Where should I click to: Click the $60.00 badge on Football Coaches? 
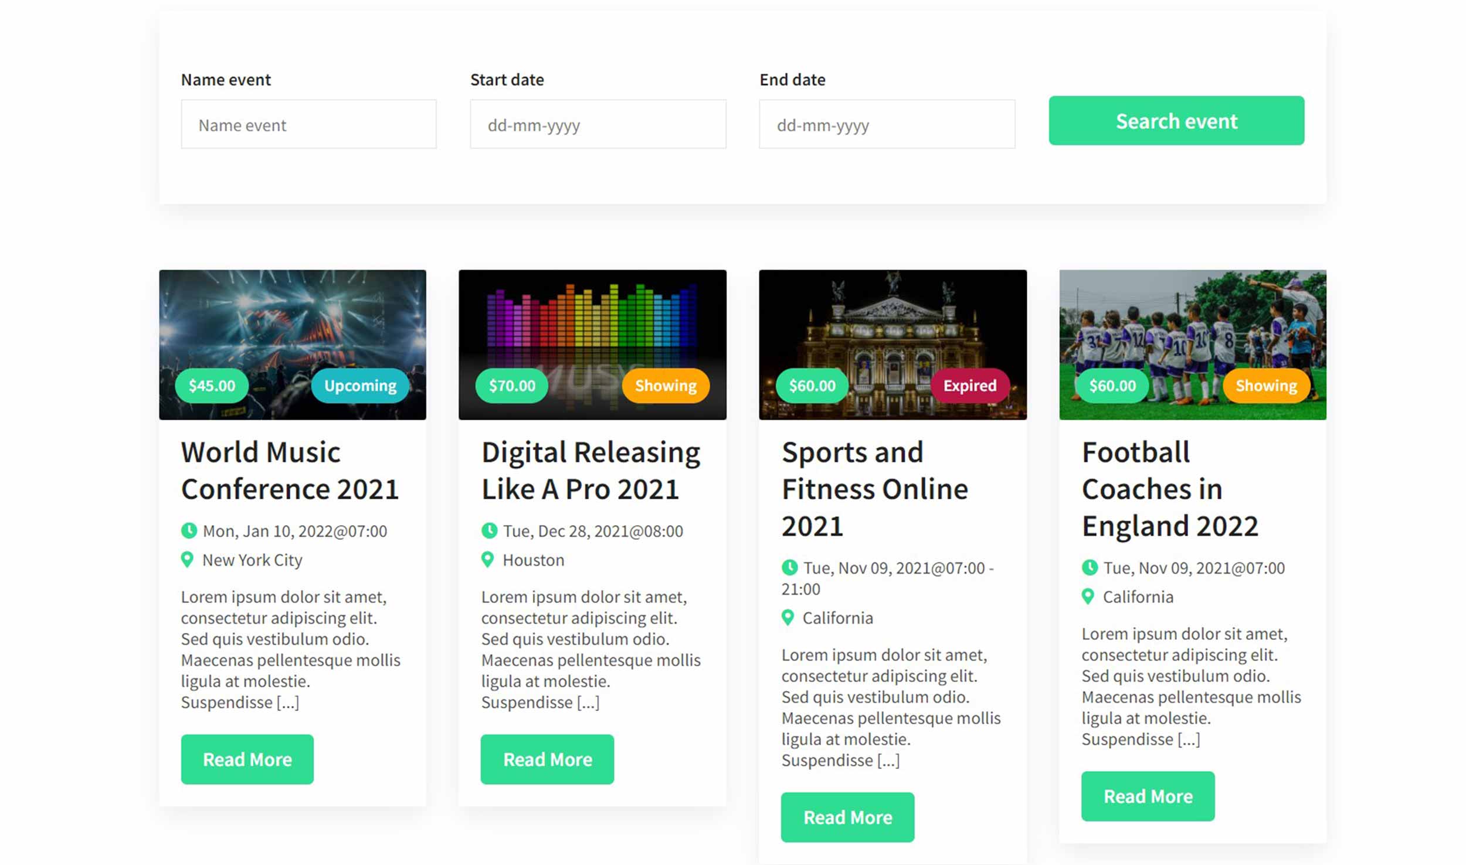1112,386
